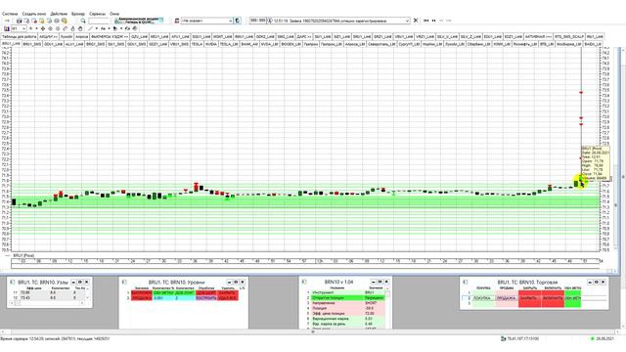Click the red ЗАКРЫТЬ cell in Уровни table

pyautogui.click(x=228, y=293)
